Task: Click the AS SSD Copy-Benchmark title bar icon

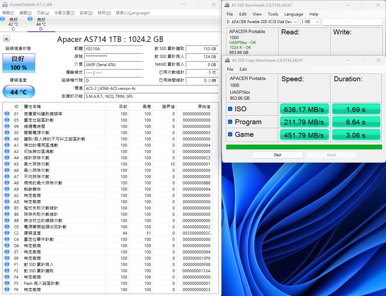Action: [x=227, y=60]
